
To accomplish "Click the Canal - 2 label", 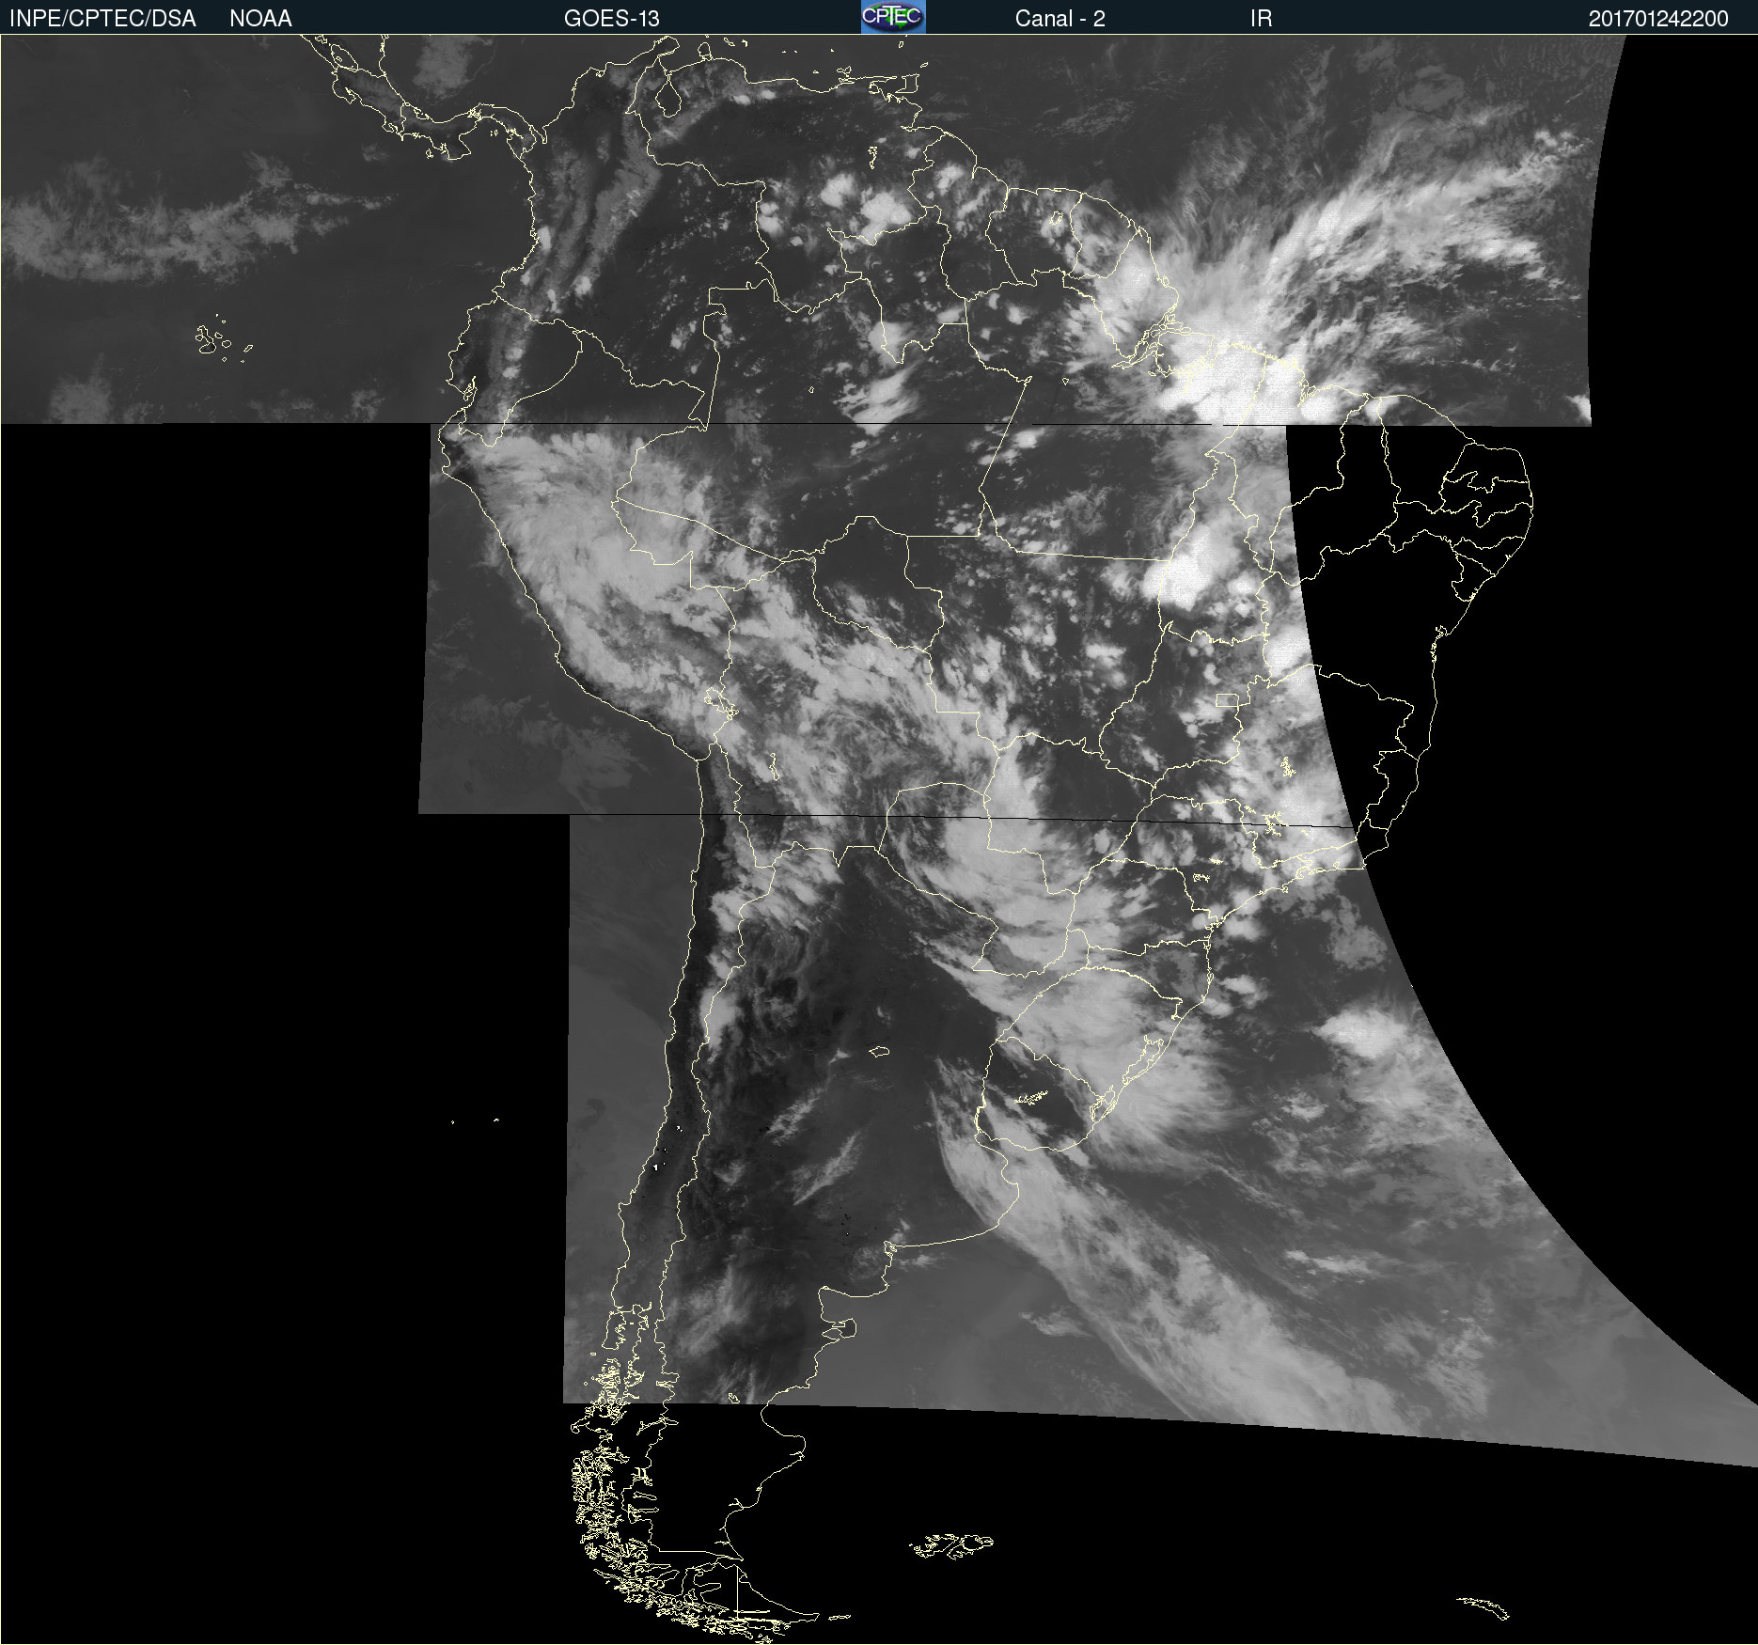I will click(1060, 19).
